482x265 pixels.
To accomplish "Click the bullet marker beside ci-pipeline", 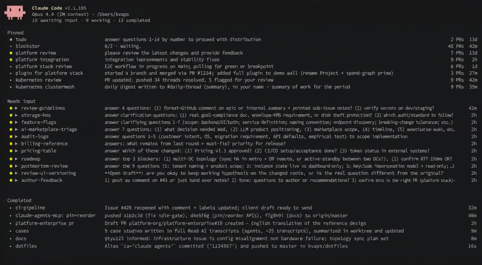I will (x=11, y=208).
